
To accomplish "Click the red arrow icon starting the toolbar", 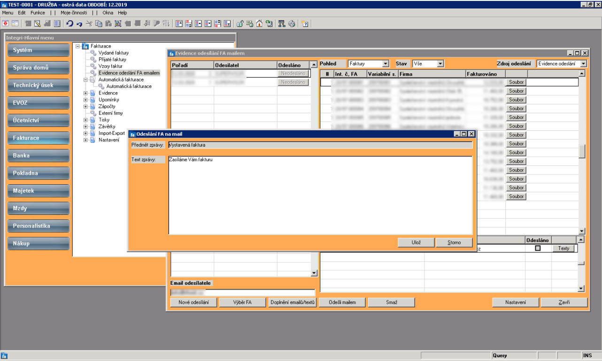I will 6,24.
